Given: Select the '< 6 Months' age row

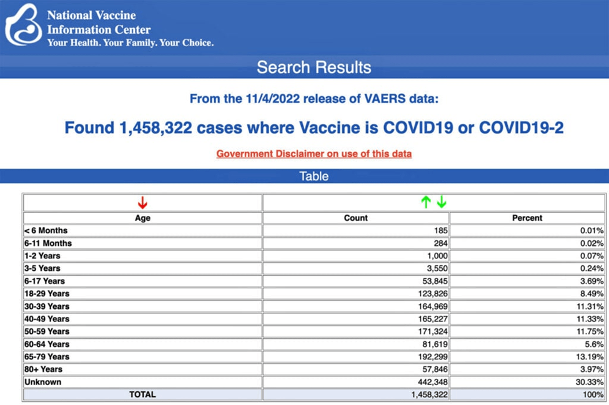Looking at the screenshot, I should 46,231.
